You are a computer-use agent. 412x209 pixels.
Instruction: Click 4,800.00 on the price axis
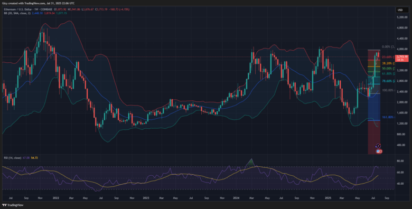coord(402,27)
